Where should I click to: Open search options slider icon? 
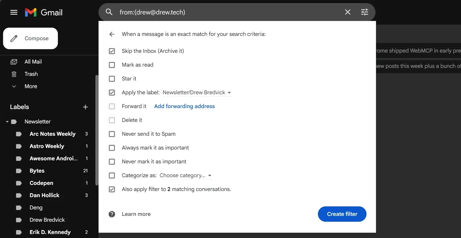364,12
